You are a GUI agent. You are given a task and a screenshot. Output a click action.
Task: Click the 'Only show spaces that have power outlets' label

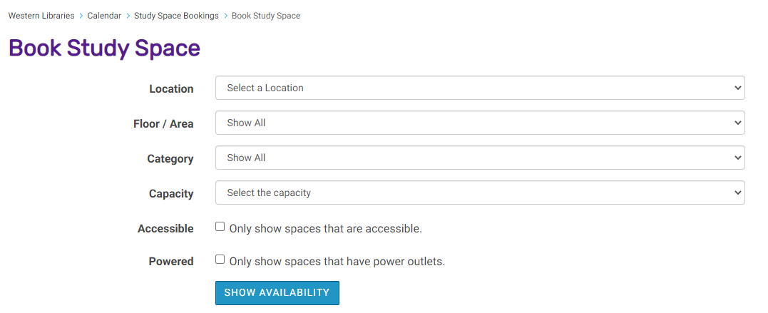point(337,262)
